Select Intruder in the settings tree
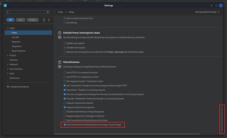The width and height of the screenshot is (227, 138). click(15, 37)
